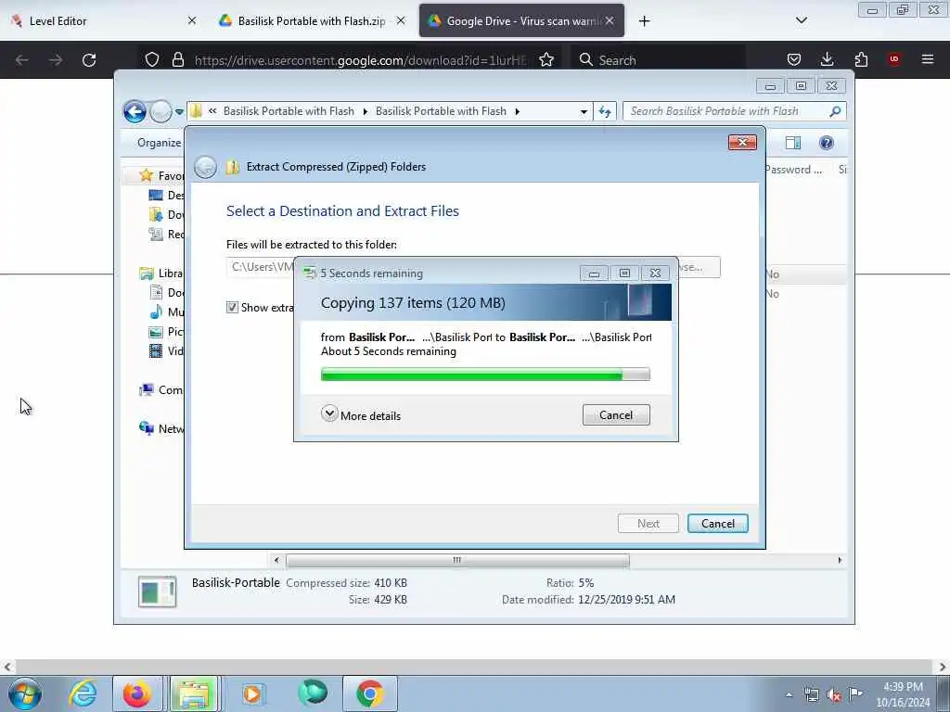Image resolution: width=950 pixels, height=712 pixels.
Task: Select Google Drive Virus scan warning tab
Action: coord(522,21)
